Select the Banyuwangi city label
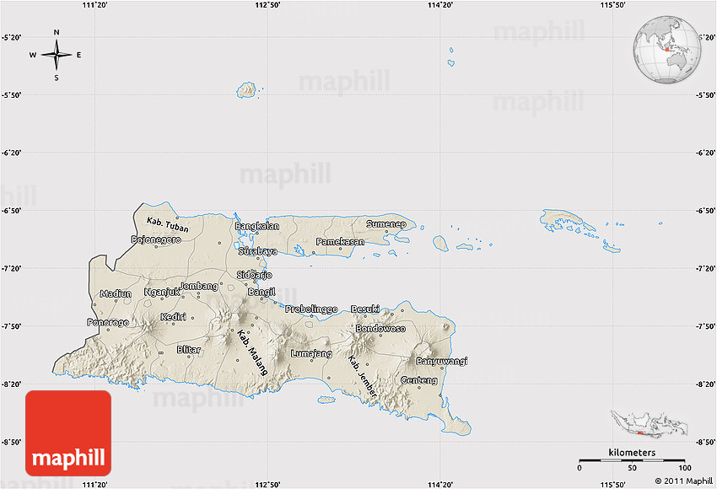Viewport: 717px width, 489px height. (x=441, y=361)
